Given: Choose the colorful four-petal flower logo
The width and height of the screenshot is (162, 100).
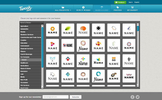Looking at the screenshot, I should (x=83, y=60).
